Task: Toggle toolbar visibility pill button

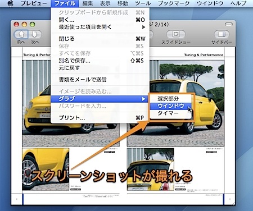Action: [x=229, y=25]
